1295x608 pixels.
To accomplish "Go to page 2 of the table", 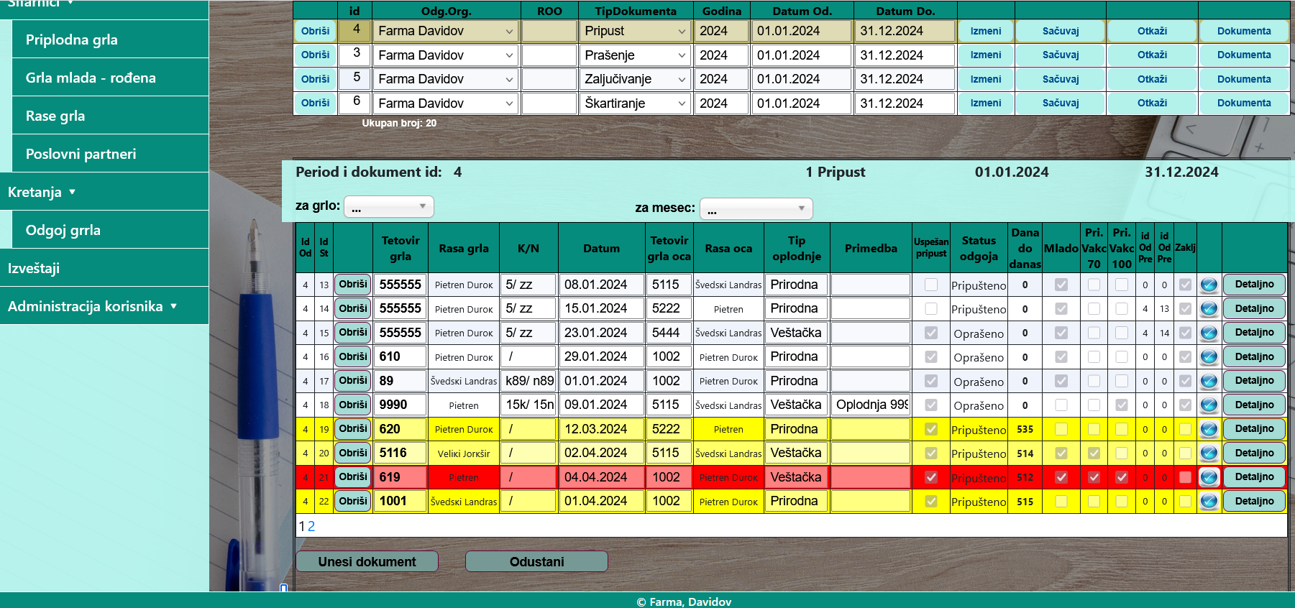I will 311,527.
